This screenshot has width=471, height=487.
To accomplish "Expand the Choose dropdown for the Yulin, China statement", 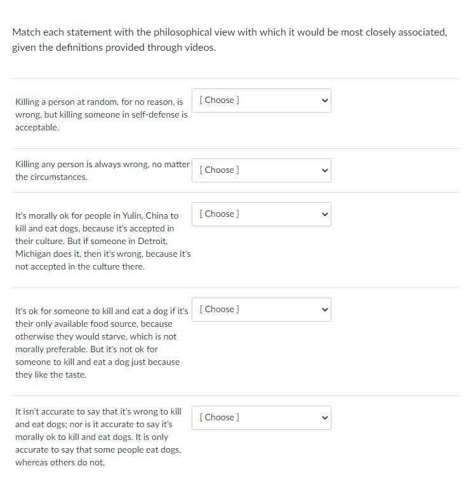I will point(261,214).
